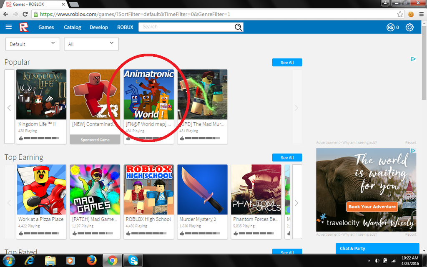Open the ROBUX balance icon
The height and width of the screenshot is (267, 427).
390,27
